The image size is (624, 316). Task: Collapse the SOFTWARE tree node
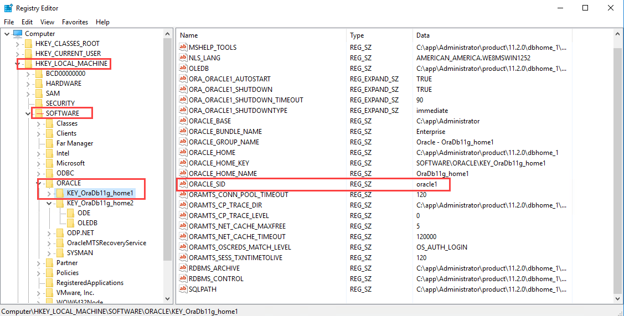[28, 113]
